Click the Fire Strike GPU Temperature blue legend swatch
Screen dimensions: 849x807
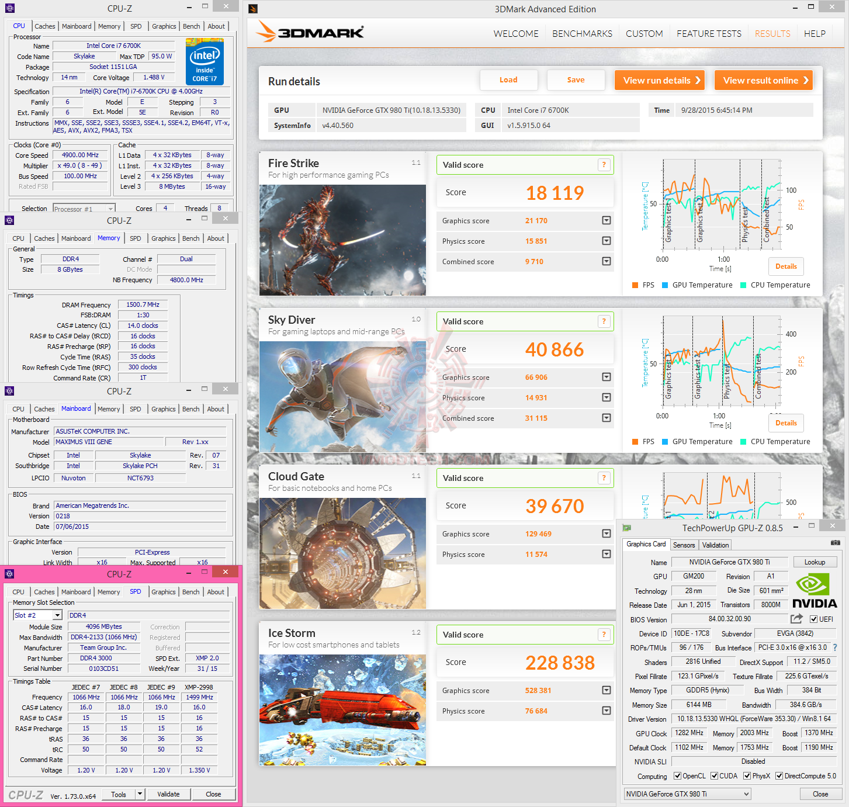tap(665, 285)
